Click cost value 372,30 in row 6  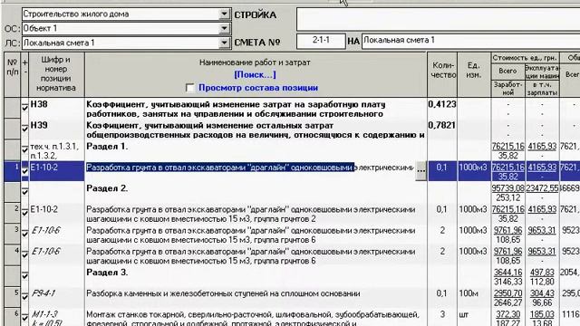[507, 314]
